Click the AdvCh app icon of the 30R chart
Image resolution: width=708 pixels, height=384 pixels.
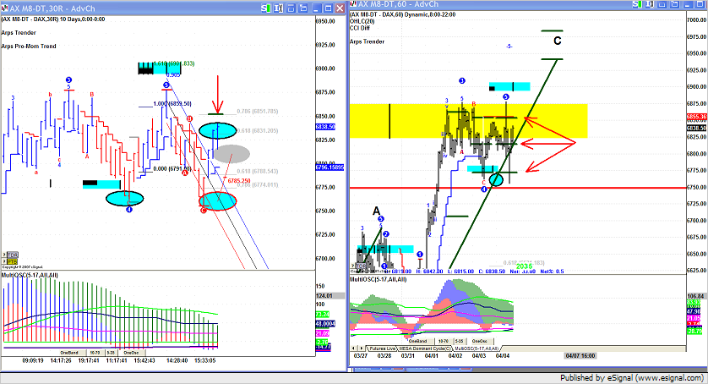pyautogui.click(x=4, y=5)
